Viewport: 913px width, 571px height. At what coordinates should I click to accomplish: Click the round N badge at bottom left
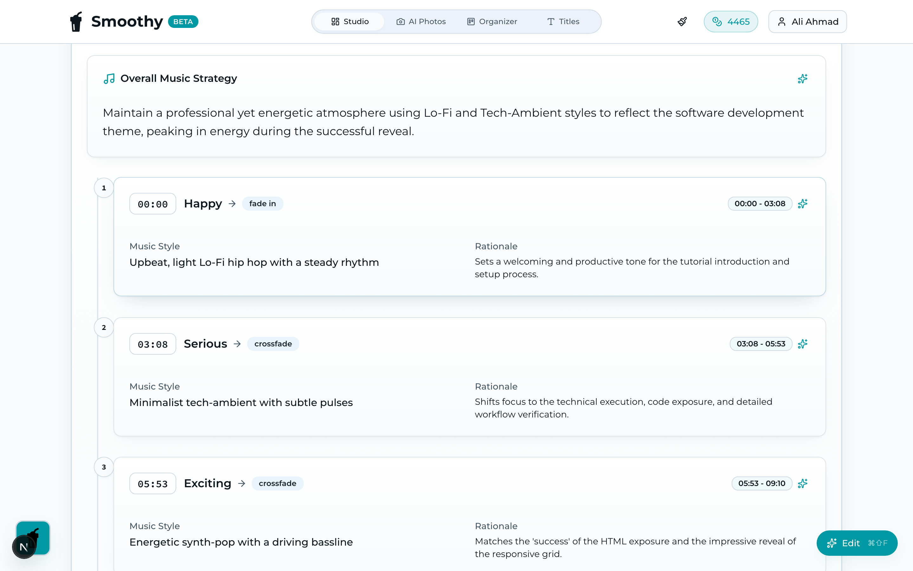pyautogui.click(x=24, y=547)
